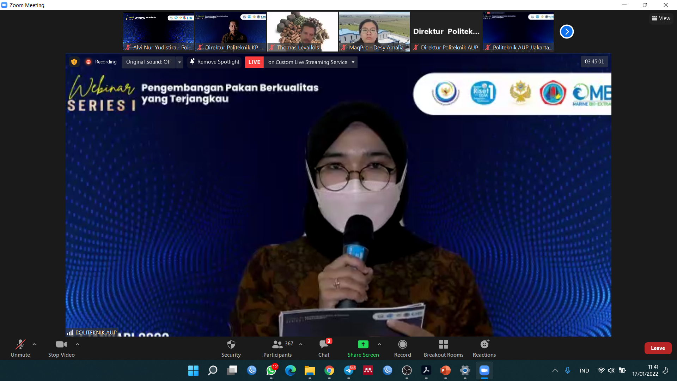
Task: Unmute the microphone
Action: [x=20, y=348]
